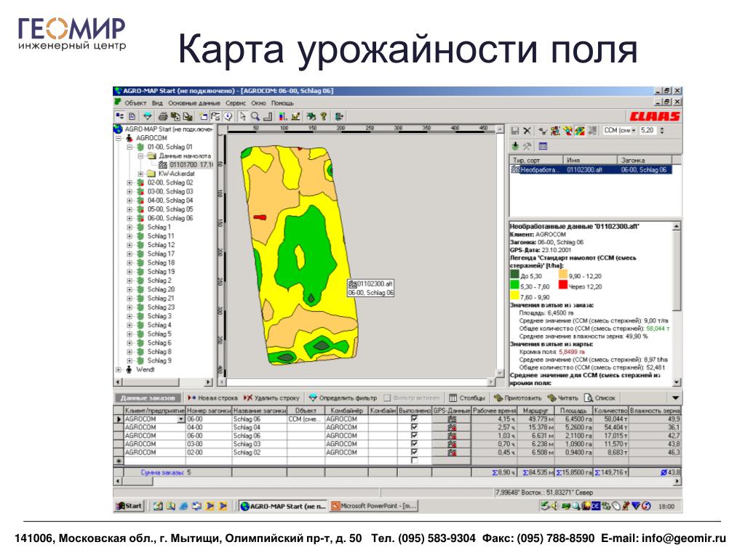Tick the empty checkbox in new row
Screen dimensions: 745x558
[414, 461]
